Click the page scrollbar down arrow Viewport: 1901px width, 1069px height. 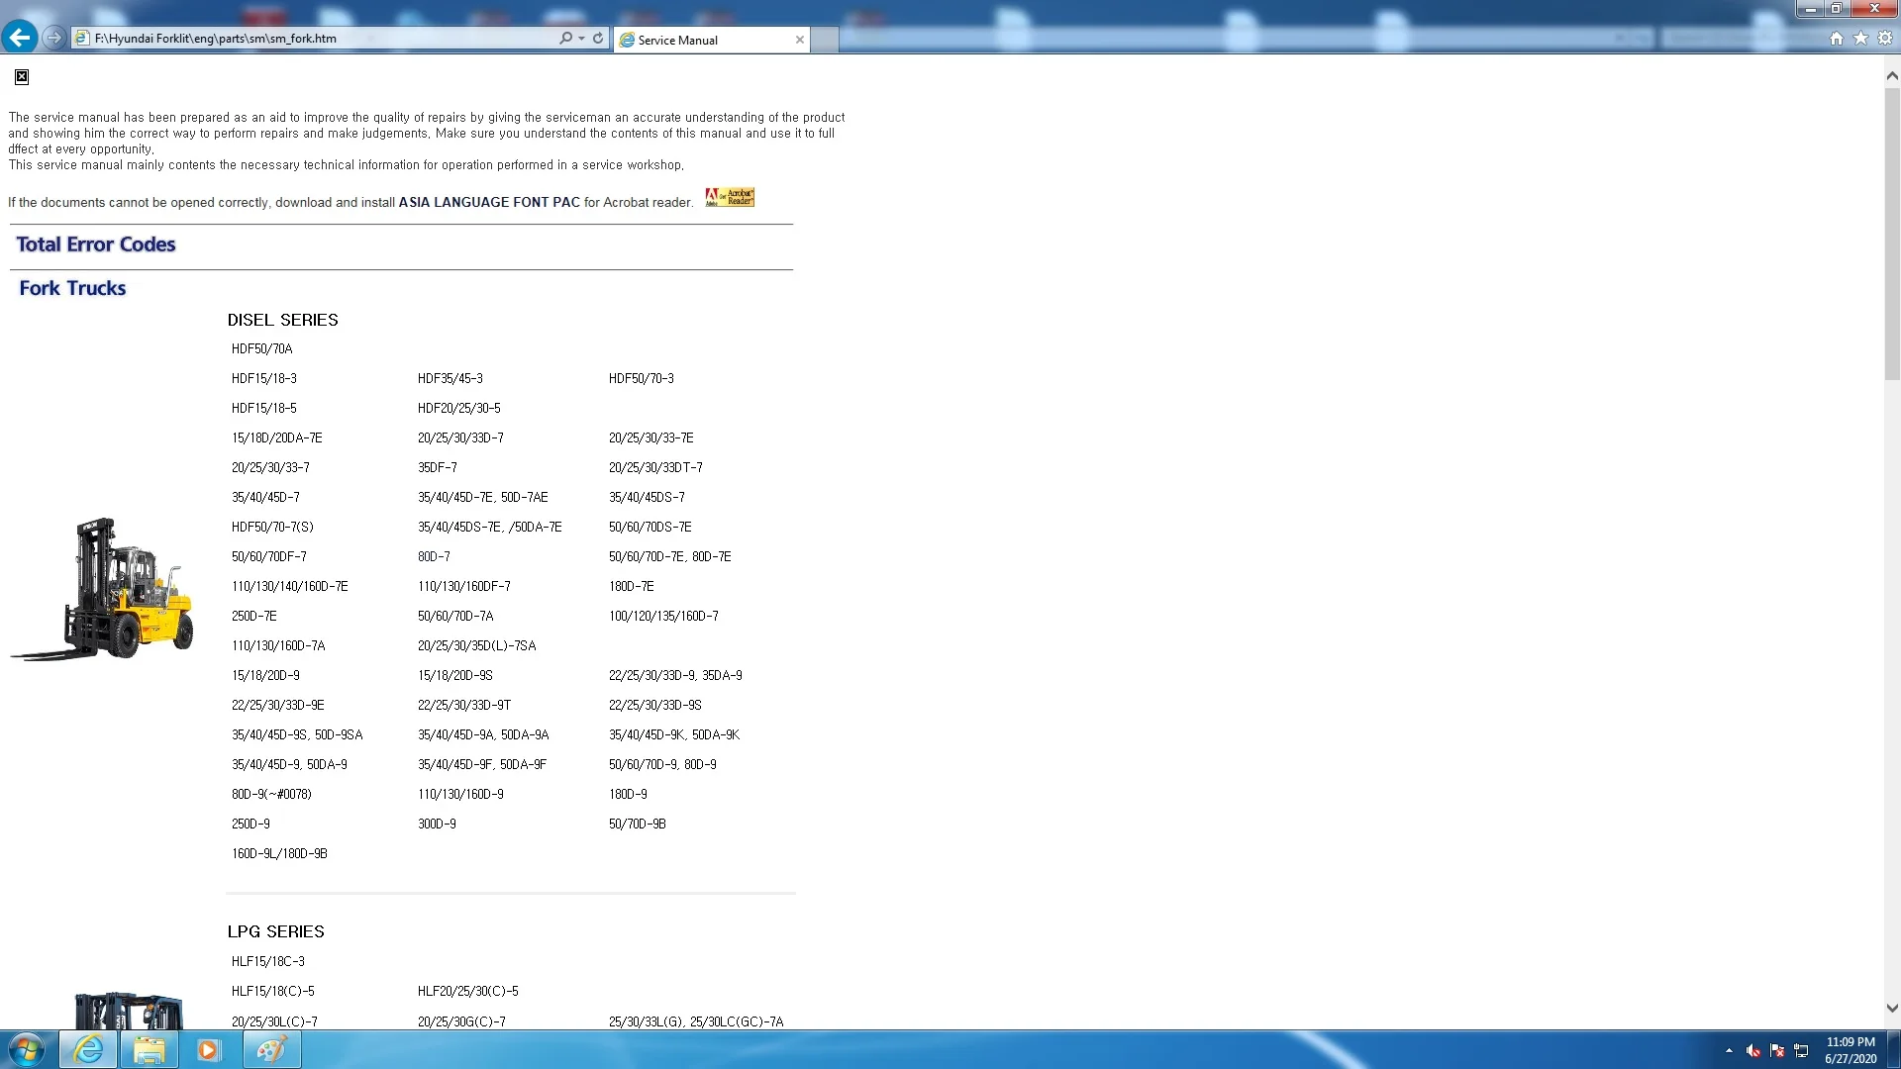(x=1892, y=1009)
